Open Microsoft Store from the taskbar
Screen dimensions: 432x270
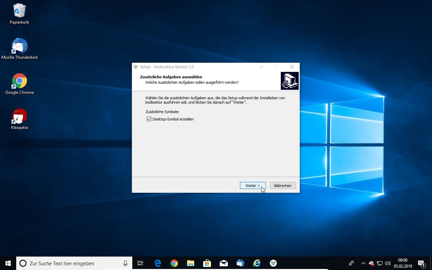point(207,263)
